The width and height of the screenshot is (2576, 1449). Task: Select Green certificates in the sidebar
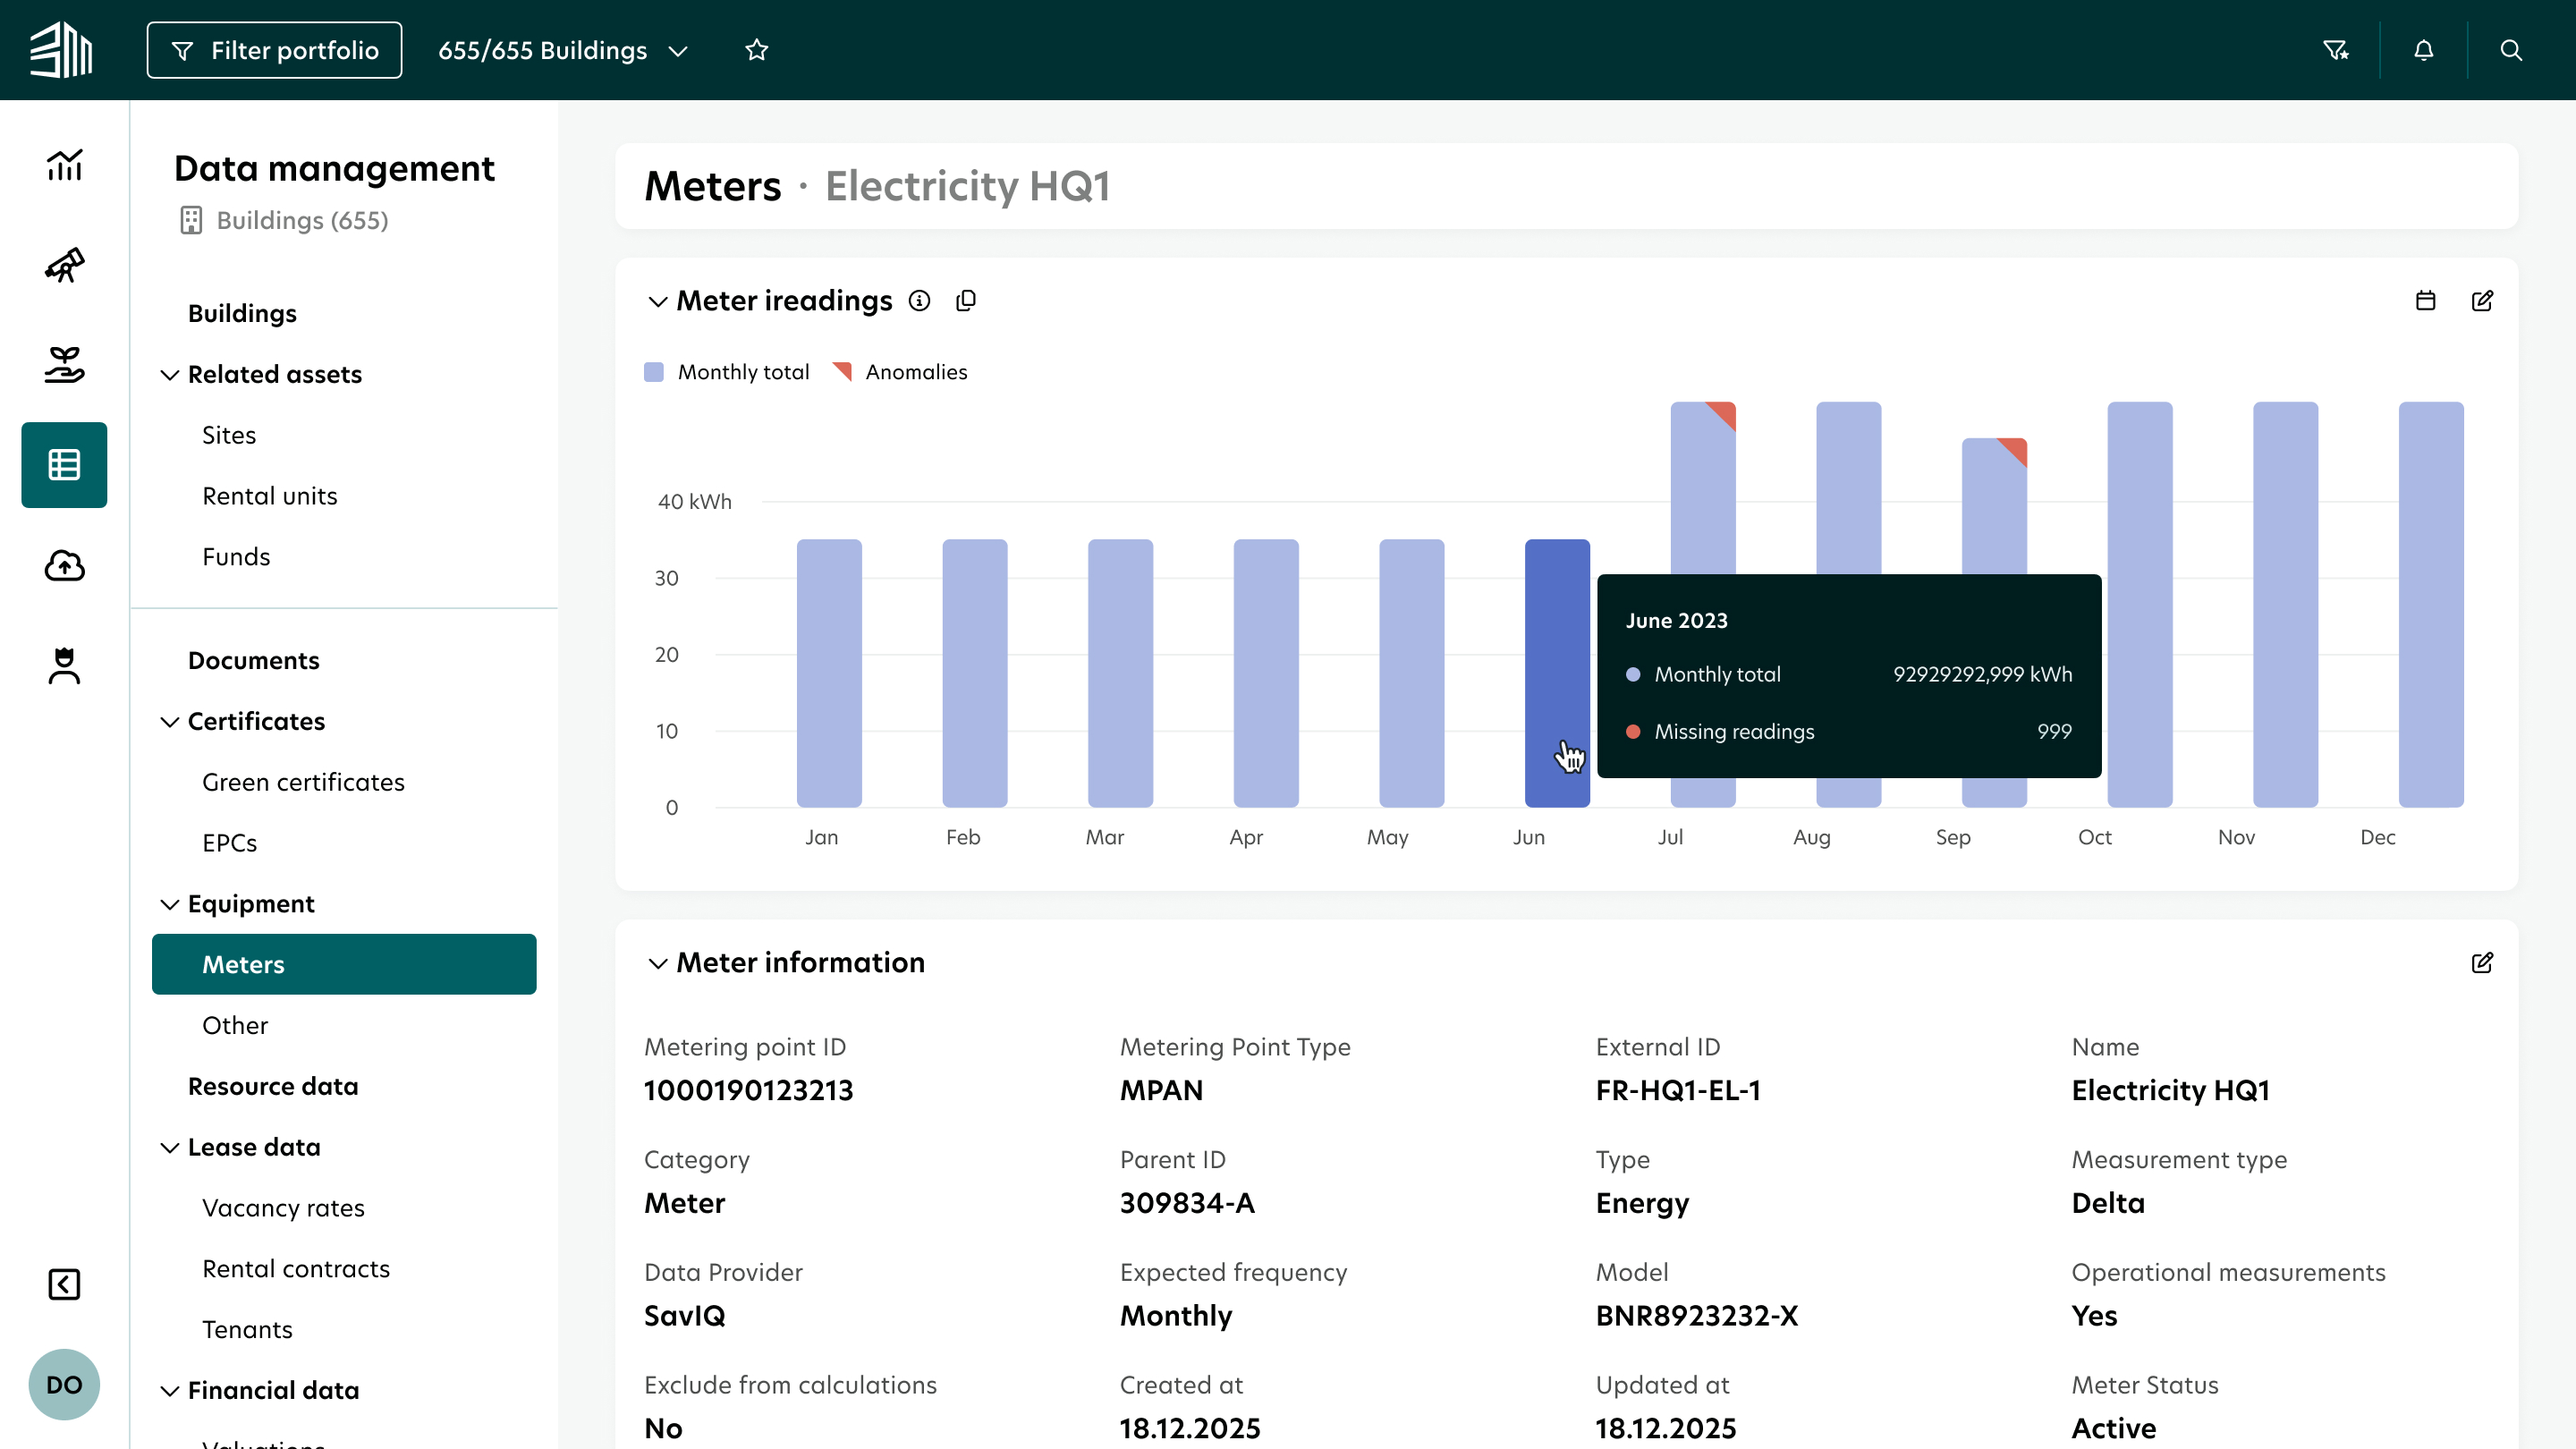[x=303, y=782]
